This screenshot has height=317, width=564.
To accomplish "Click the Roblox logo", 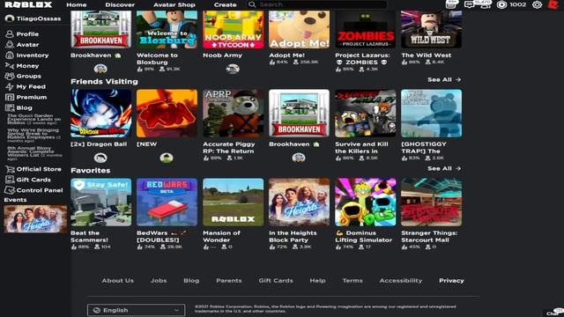I will click(28, 4).
